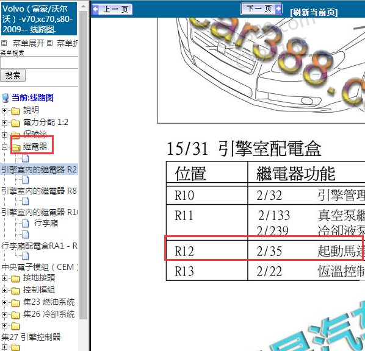Open 中央電子模組（CEM）page
This screenshot has width=365, height=351.
40,267
